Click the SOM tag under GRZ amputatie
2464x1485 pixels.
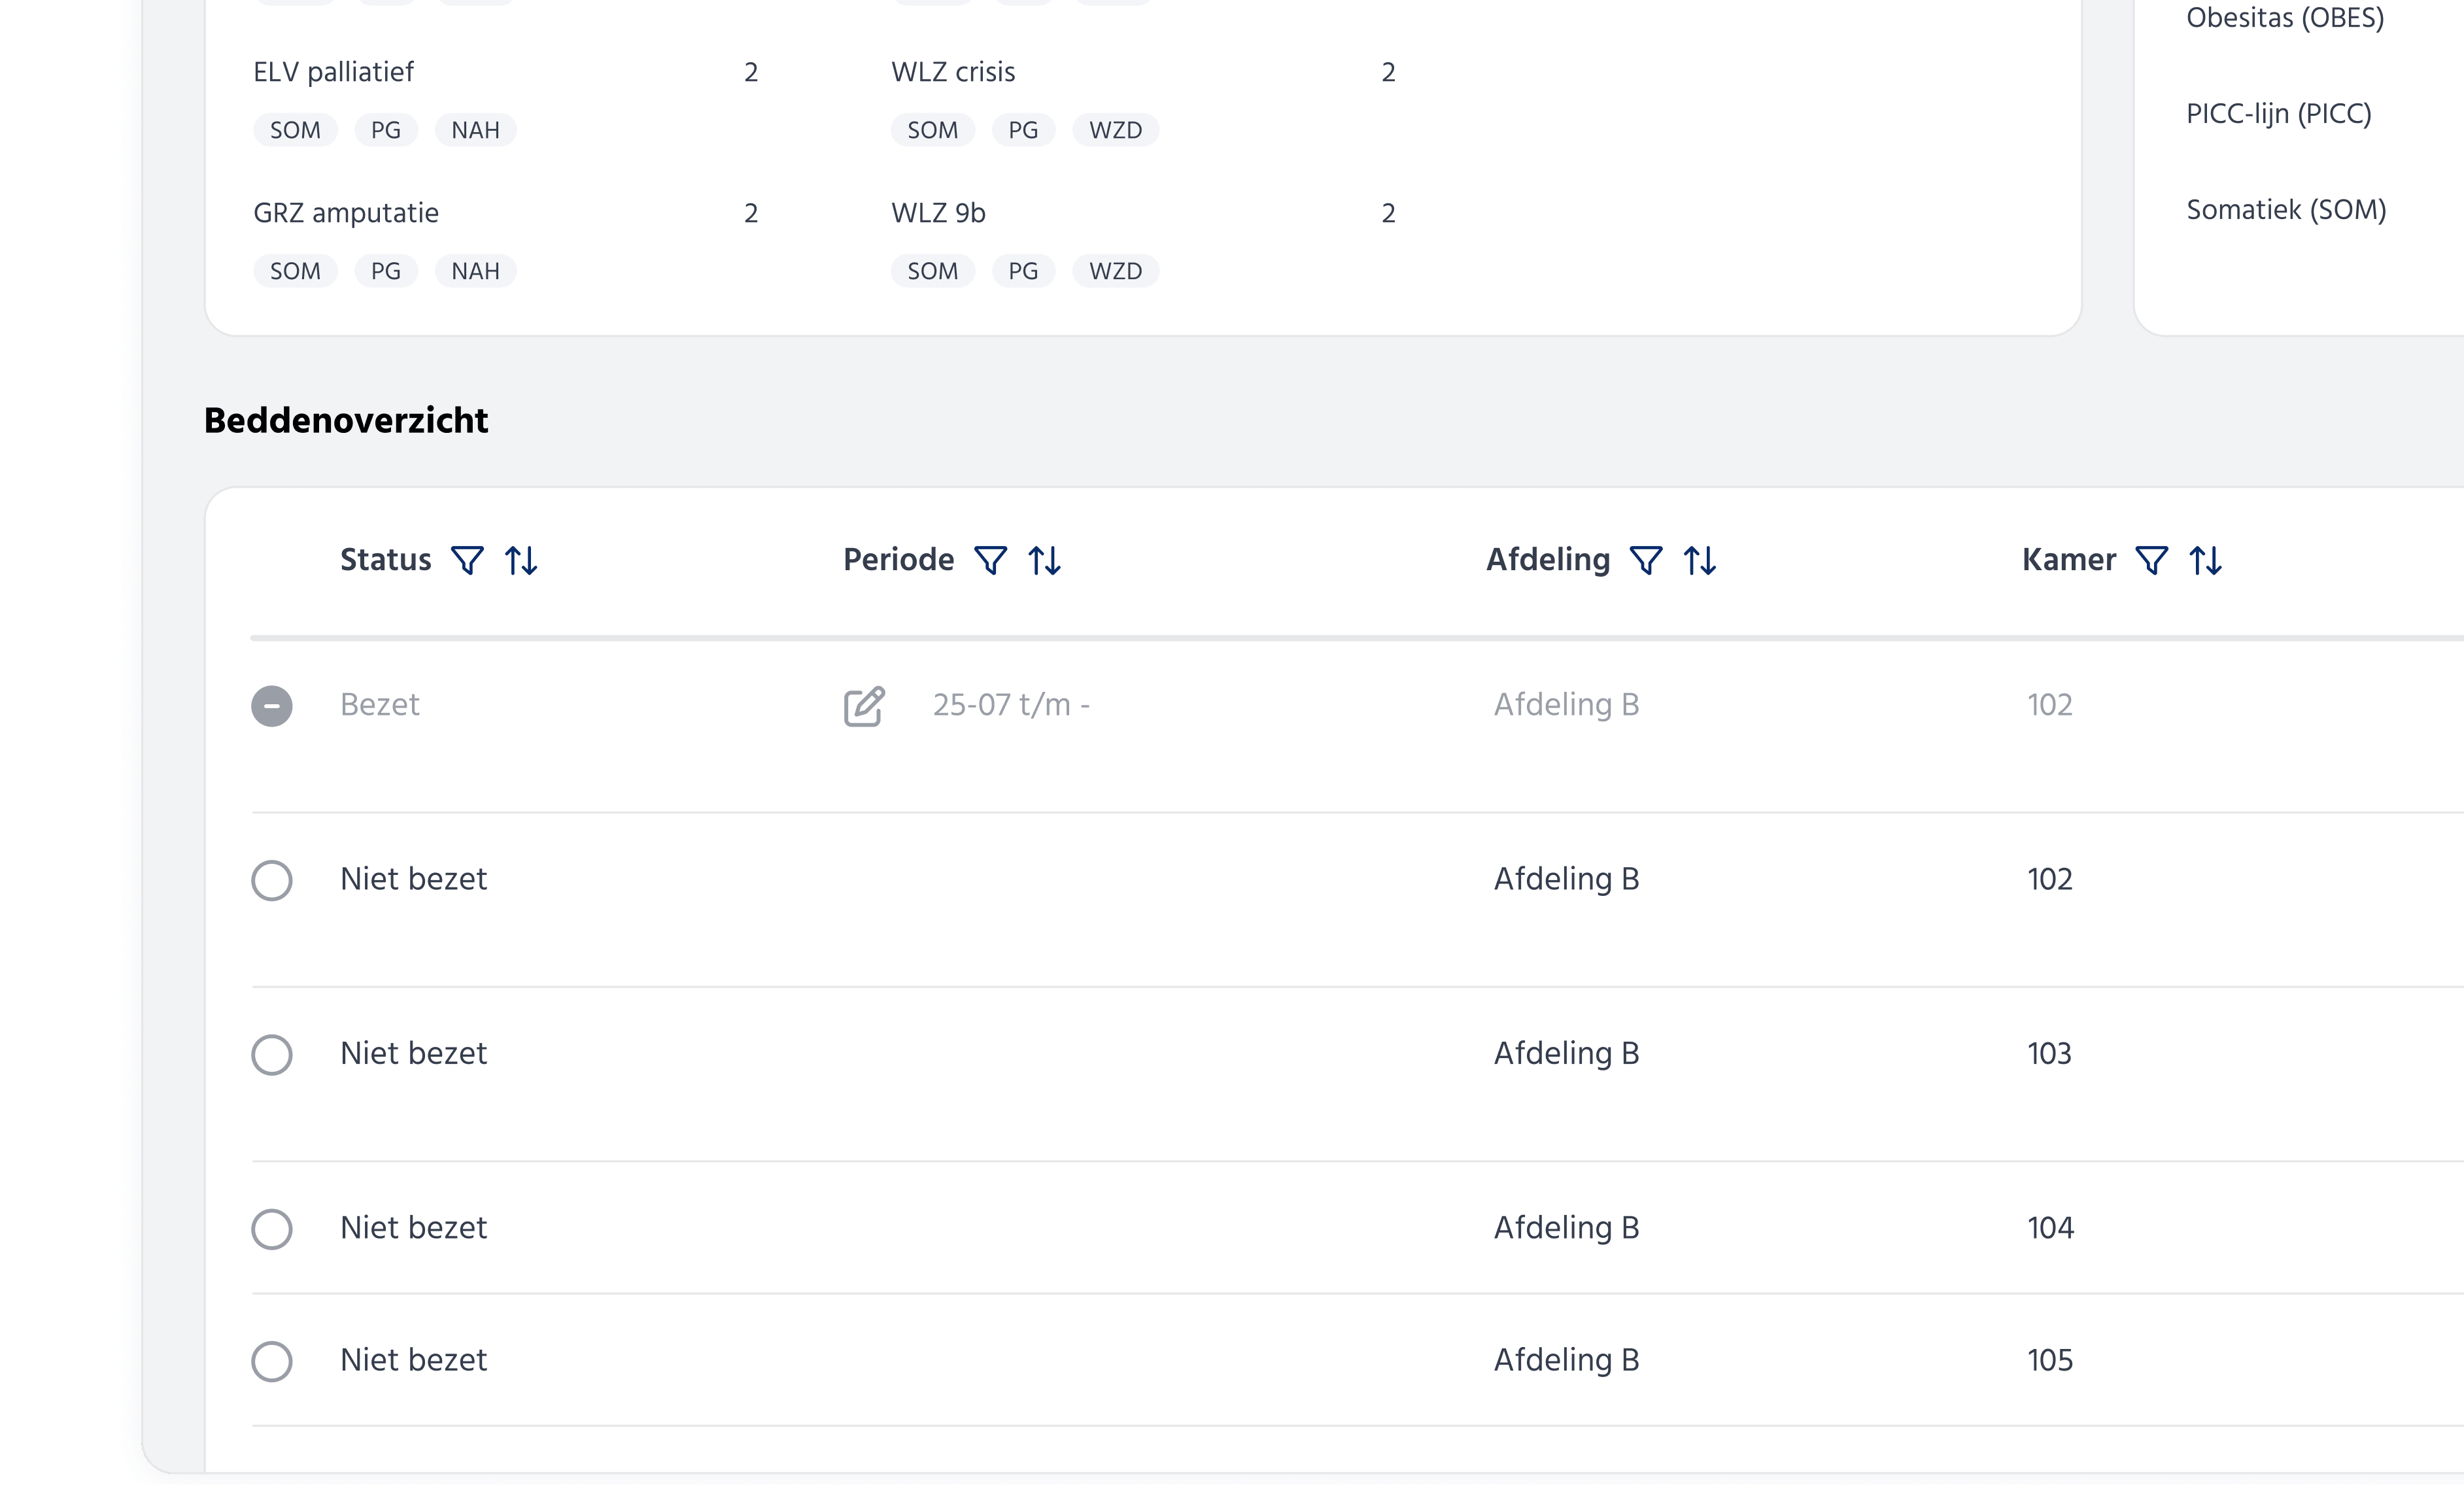(295, 271)
